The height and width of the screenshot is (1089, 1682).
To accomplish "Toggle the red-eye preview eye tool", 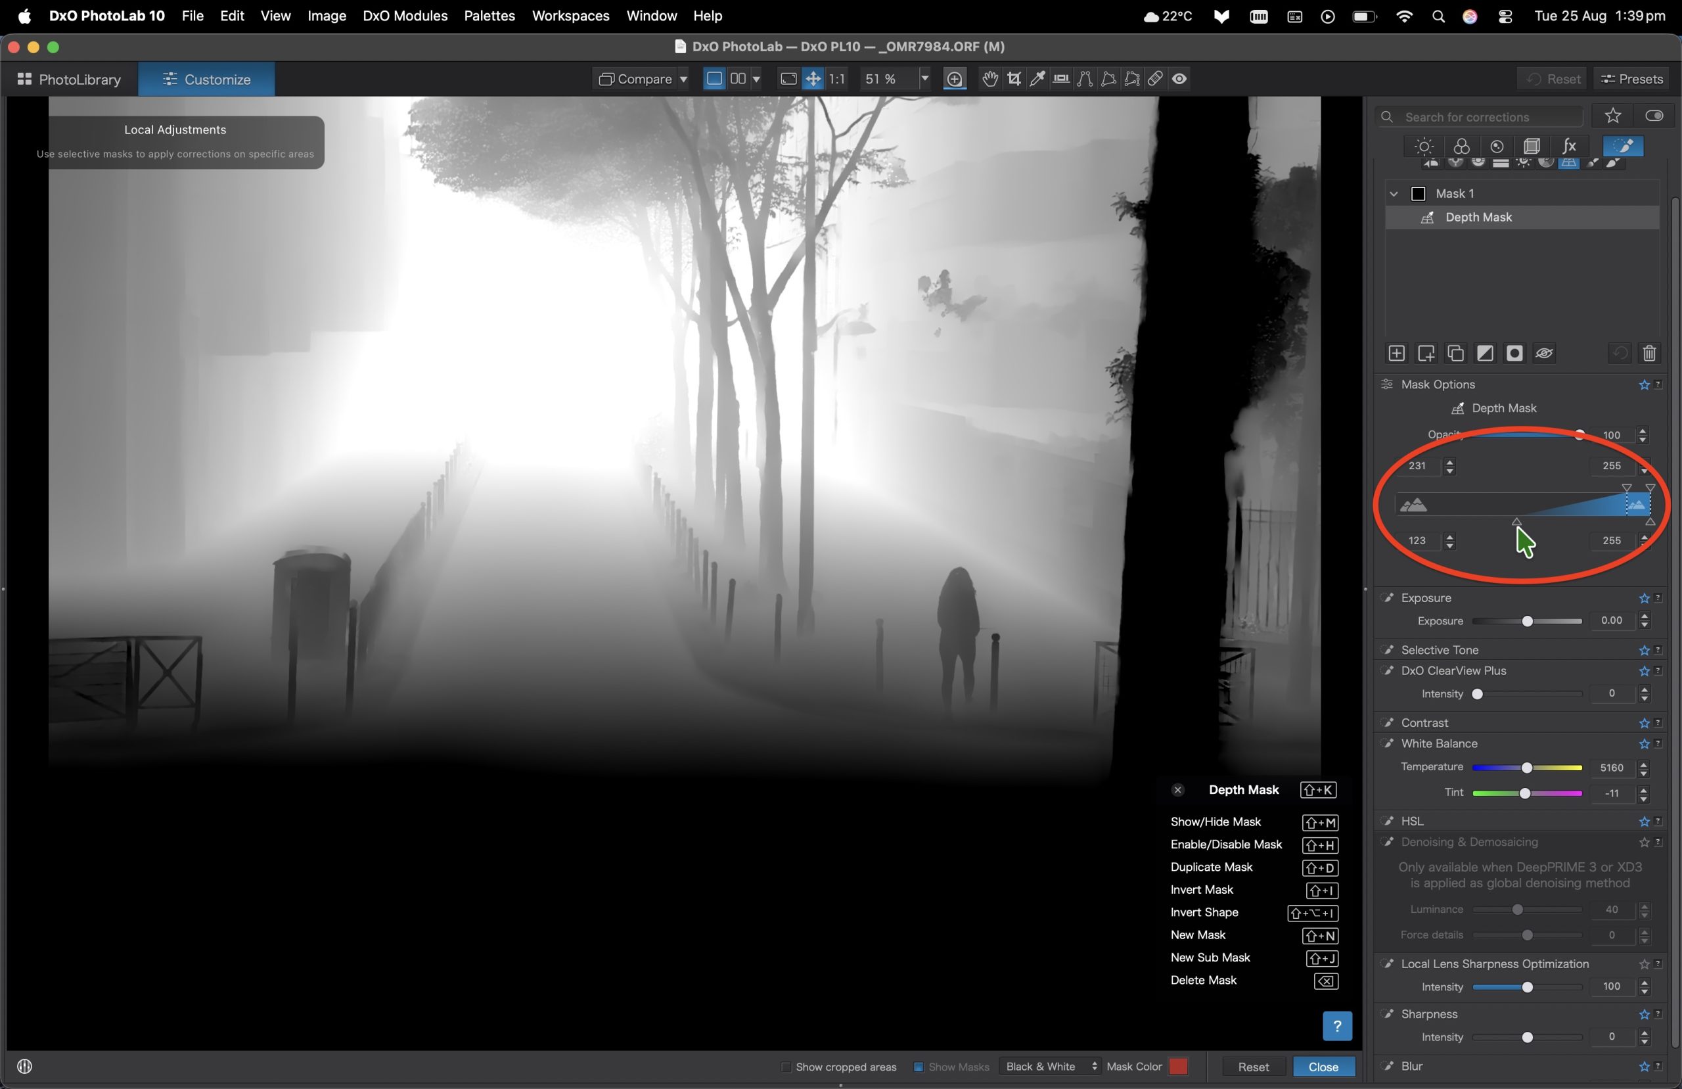I will 1179,80.
